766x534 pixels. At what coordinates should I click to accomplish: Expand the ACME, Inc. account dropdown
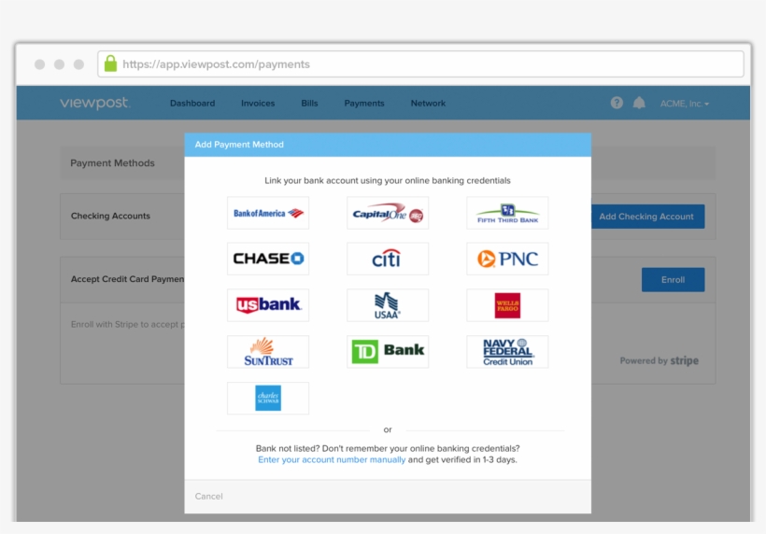(685, 104)
